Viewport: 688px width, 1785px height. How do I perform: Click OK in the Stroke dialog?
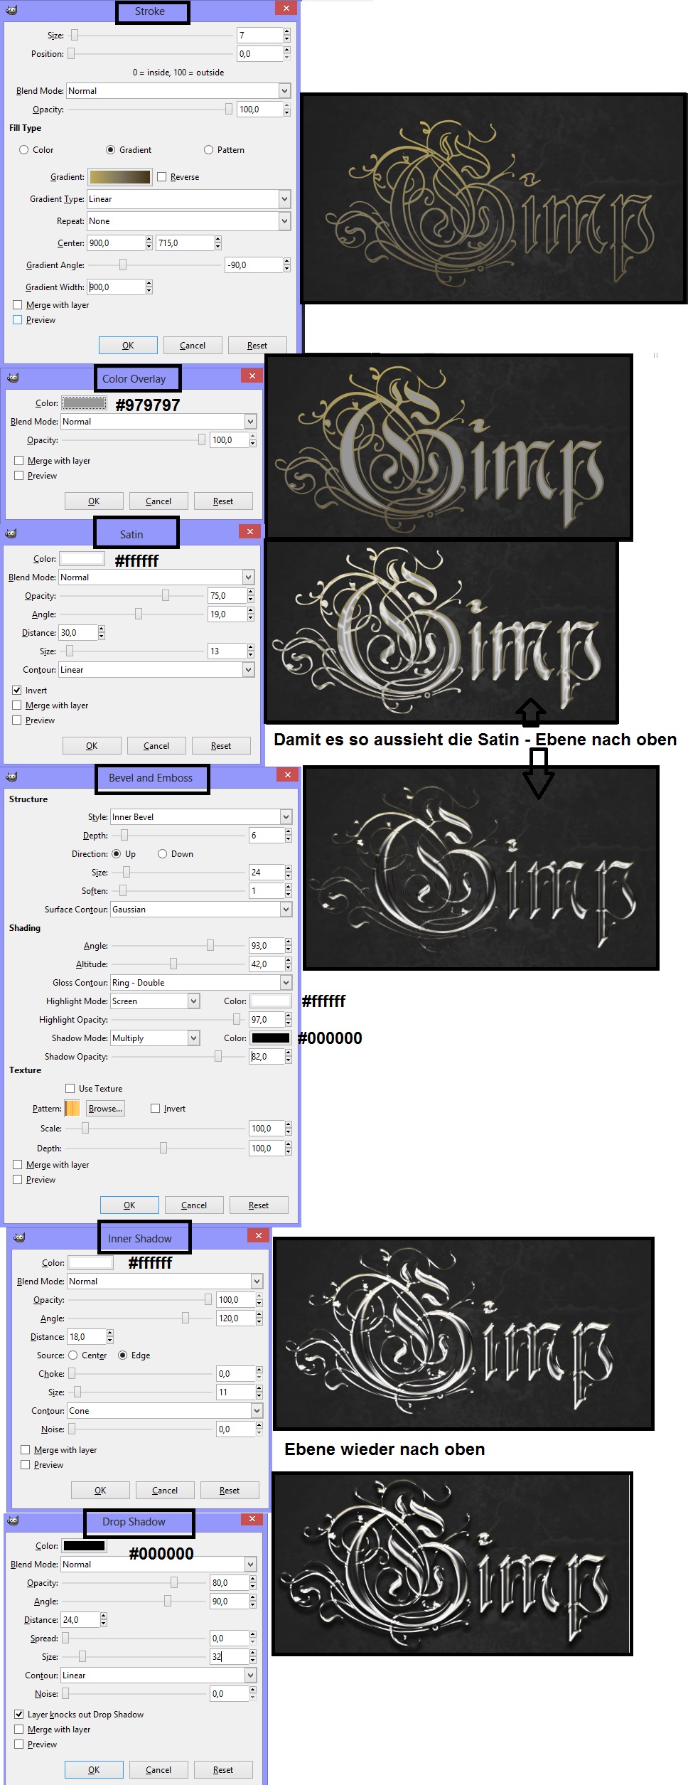[x=128, y=346]
